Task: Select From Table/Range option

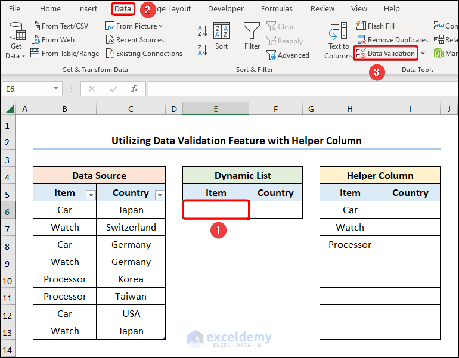Action: [65, 54]
